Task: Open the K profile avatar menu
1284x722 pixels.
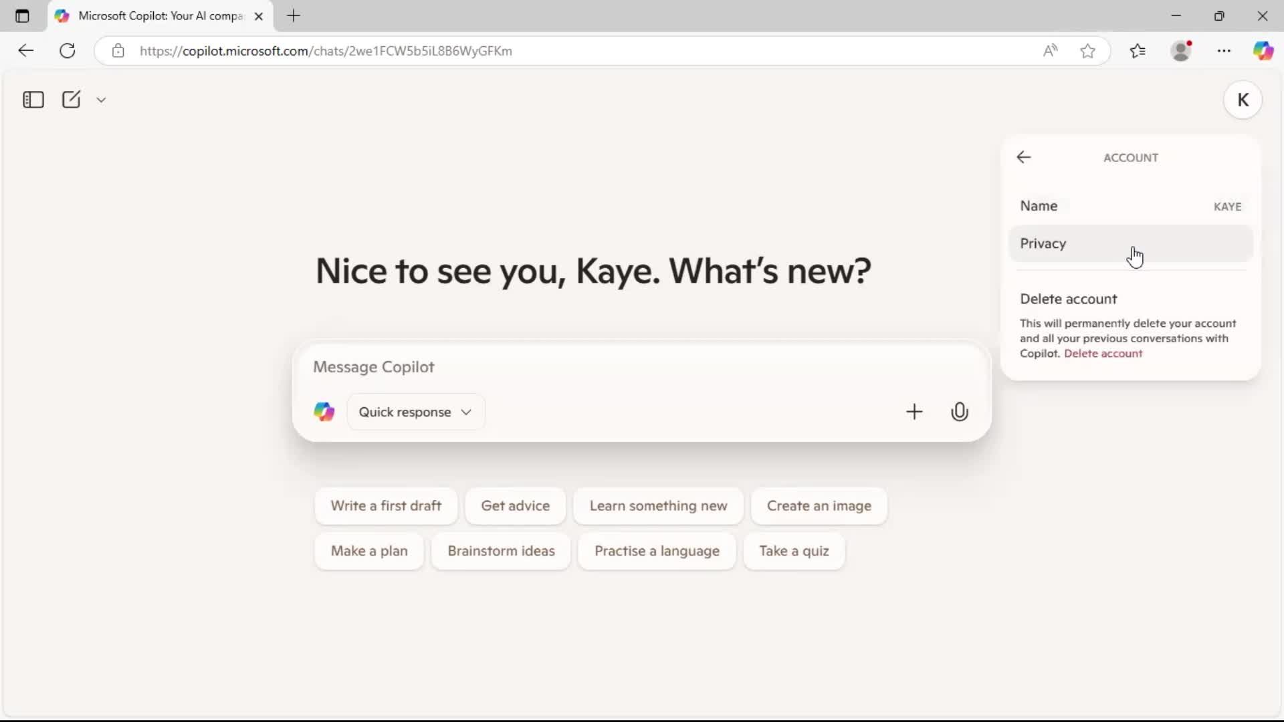Action: pyautogui.click(x=1243, y=100)
